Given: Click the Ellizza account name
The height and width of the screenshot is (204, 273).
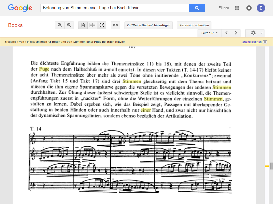Looking at the screenshot, I should coord(224,8).
